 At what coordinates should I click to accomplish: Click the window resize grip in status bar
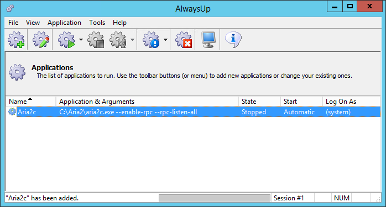click(x=378, y=199)
